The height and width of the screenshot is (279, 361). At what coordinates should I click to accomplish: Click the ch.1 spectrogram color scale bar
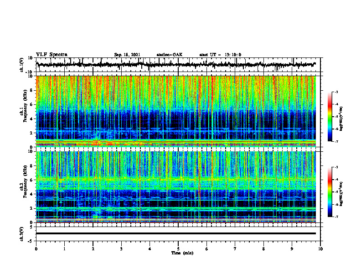(x=330, y=116)
